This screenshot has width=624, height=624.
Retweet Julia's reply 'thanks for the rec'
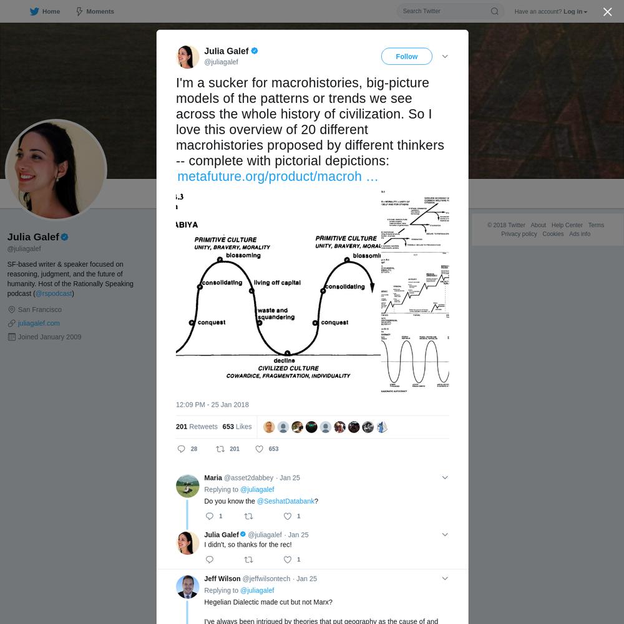248,560
